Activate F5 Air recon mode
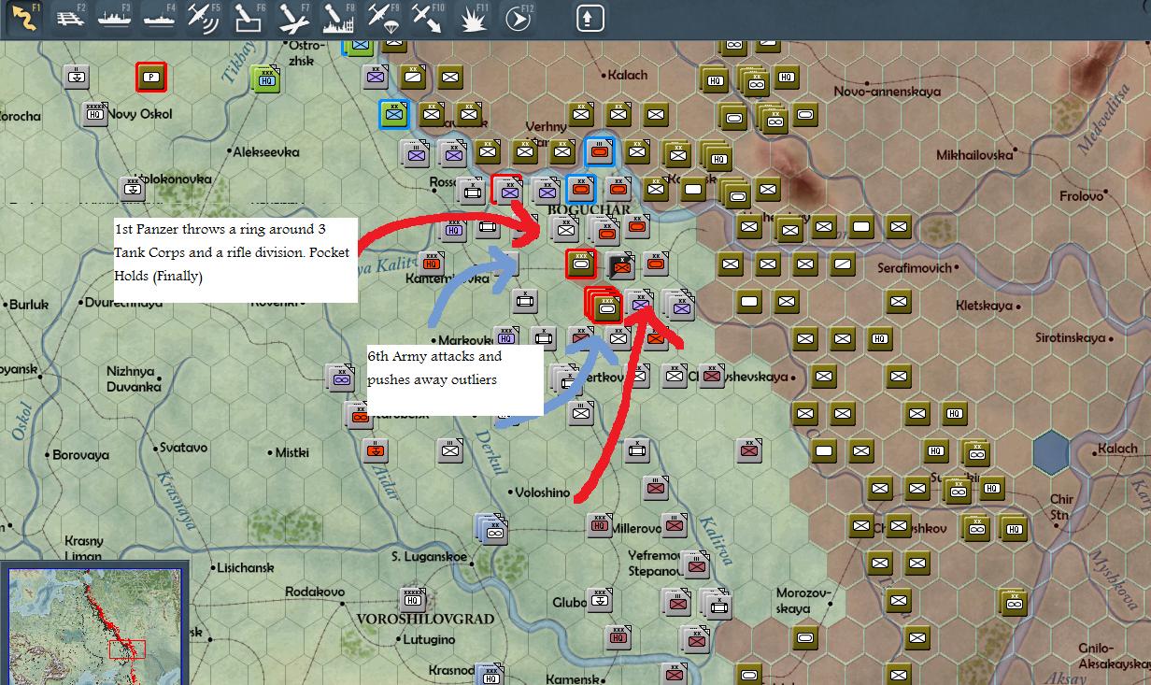The width and height of the screenshot is (1151, 685). pyautogui.click(x=204, y=17)
